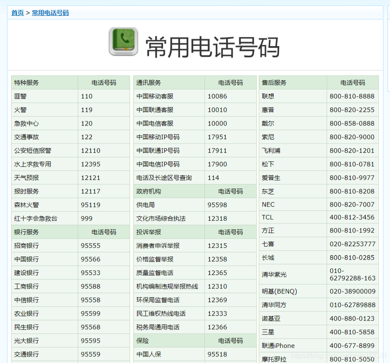Click number 12366 for 税务局通用电话
The height and width of the screenshot is (363, 390).
point(217,327)
